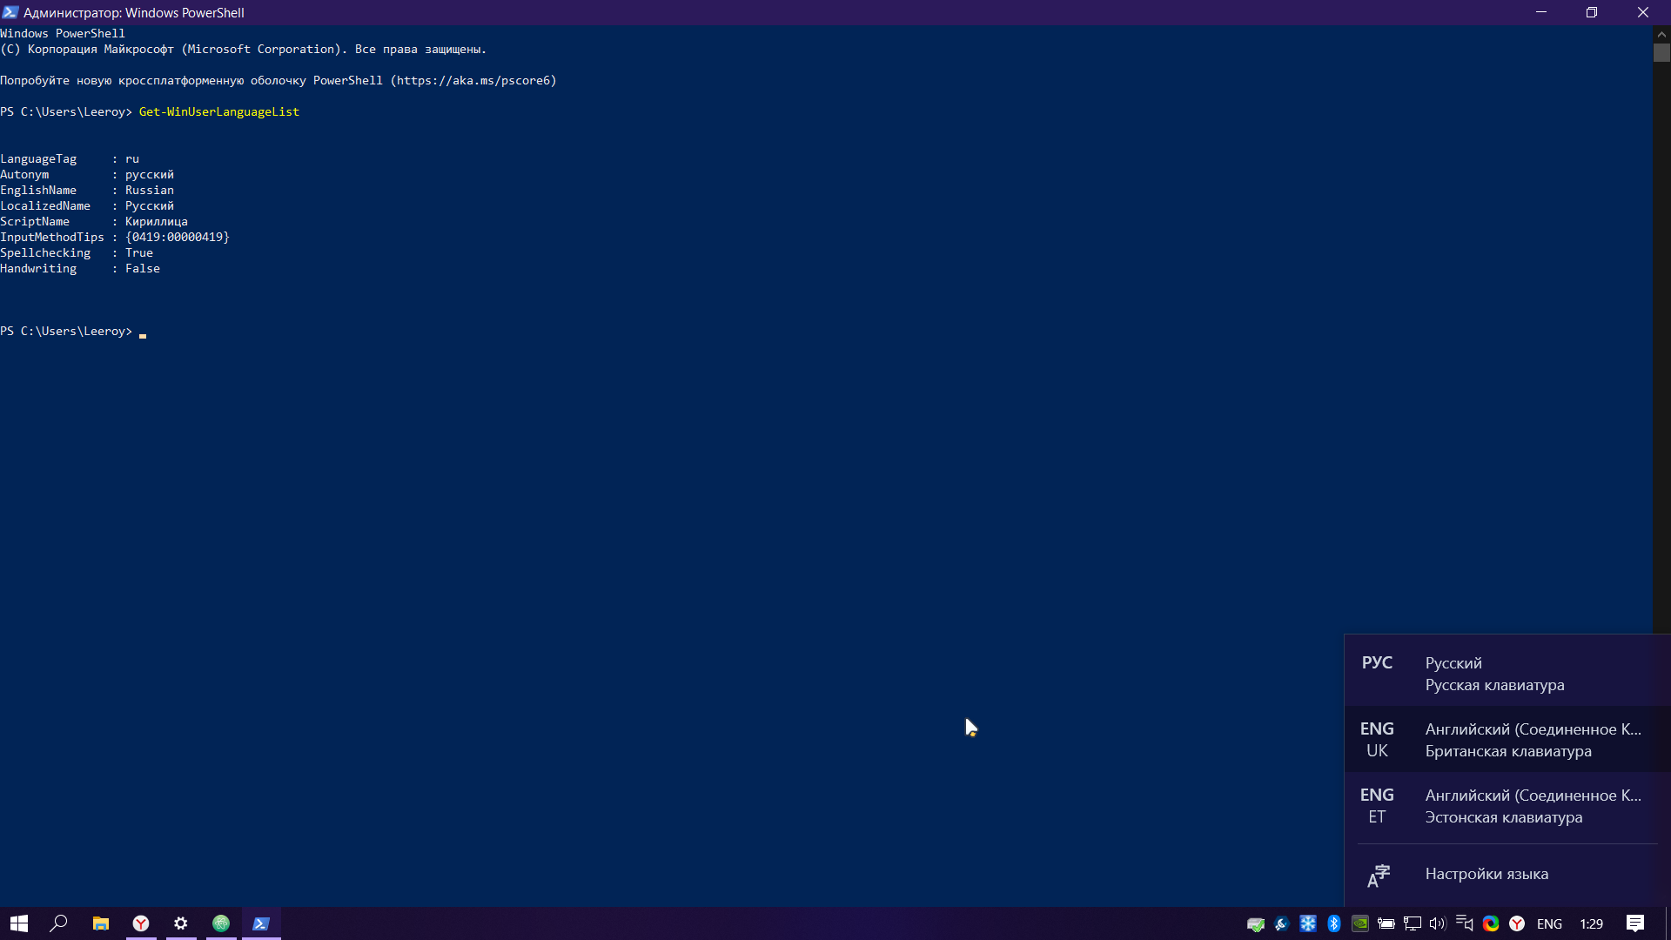Open Настройки языка language settings
The image size is (1671, 940).
click(x=1486, y=874)
